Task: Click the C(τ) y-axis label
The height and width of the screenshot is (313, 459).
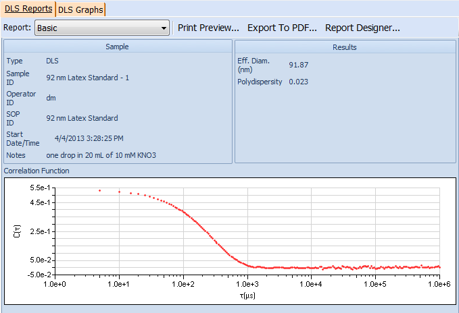Action: (x=18, y=231)
